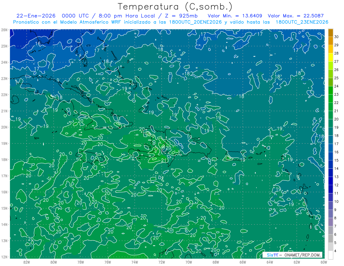Click the "19N" latitude axis label
The width and height of the screenshot is (344, 266).
click(x=4, y=143)
